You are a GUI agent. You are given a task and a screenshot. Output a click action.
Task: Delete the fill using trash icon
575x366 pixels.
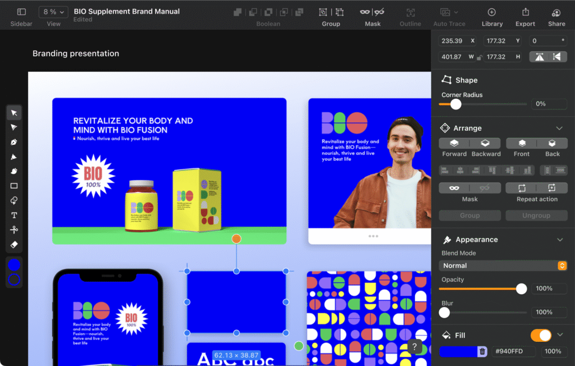(482, 351)
